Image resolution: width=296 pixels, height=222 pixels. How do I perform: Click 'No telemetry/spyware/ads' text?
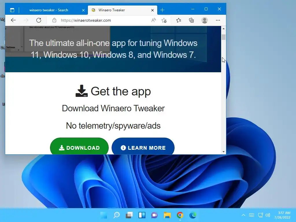tap(113, 126)
